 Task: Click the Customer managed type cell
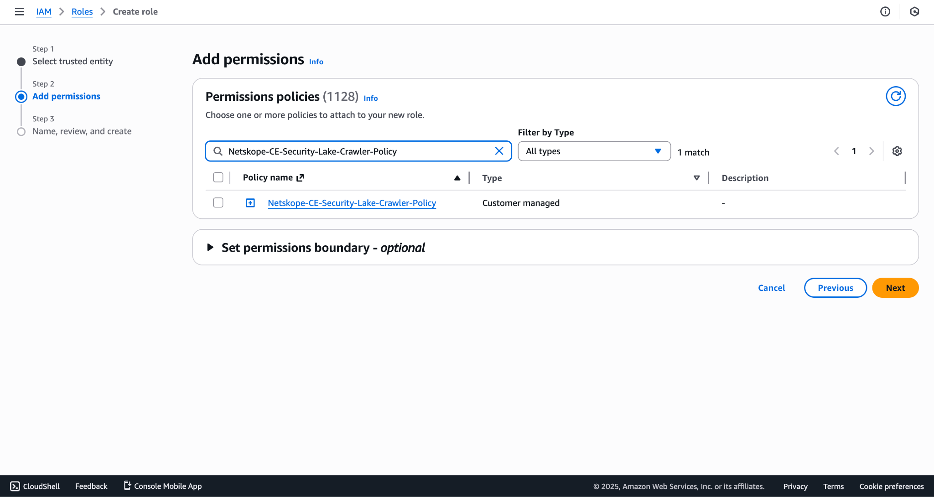click(x=521, y=203)
